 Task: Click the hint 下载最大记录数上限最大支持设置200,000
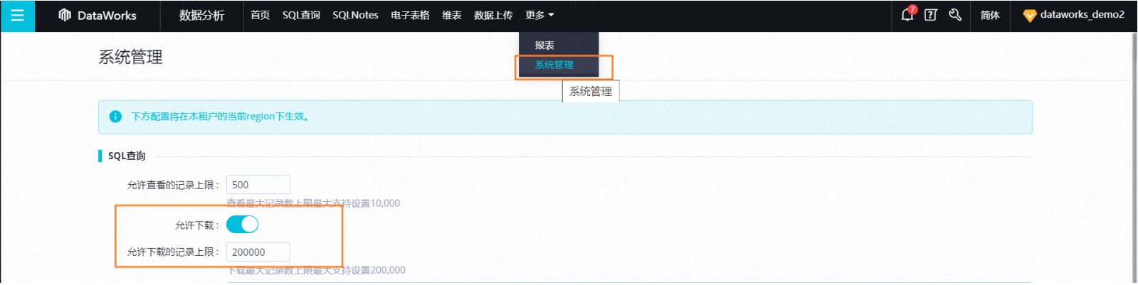pyautogui.click(x=317, y=270)
